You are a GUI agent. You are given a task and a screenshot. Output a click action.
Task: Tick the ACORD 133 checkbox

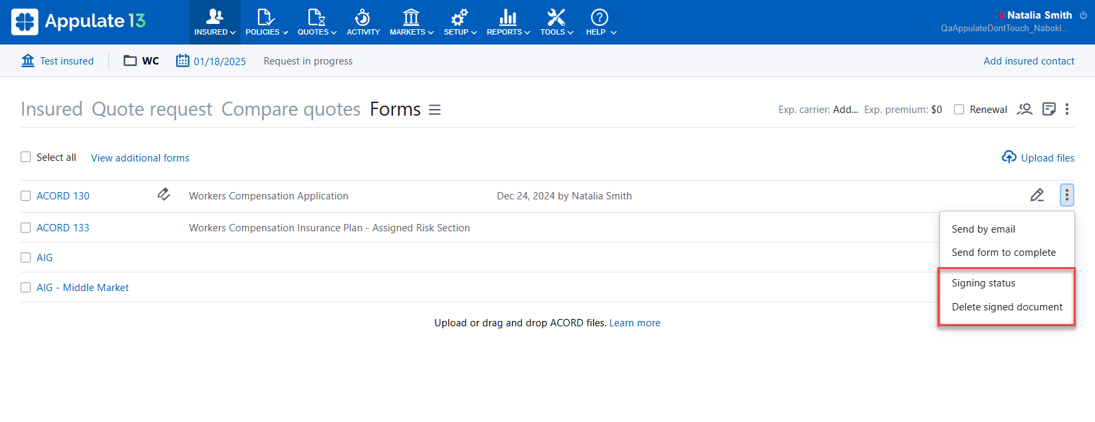(x=26, y=228)
